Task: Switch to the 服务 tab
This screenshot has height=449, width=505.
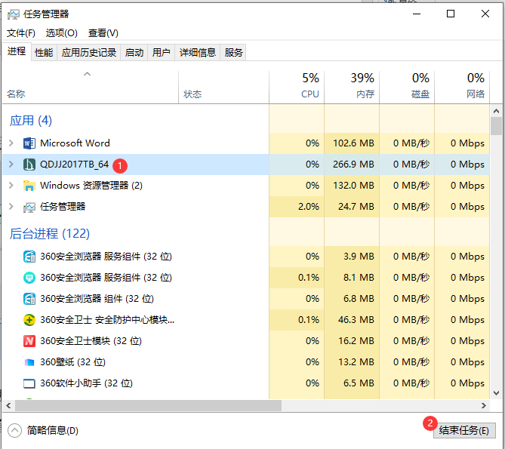Action: coord(233,53)
